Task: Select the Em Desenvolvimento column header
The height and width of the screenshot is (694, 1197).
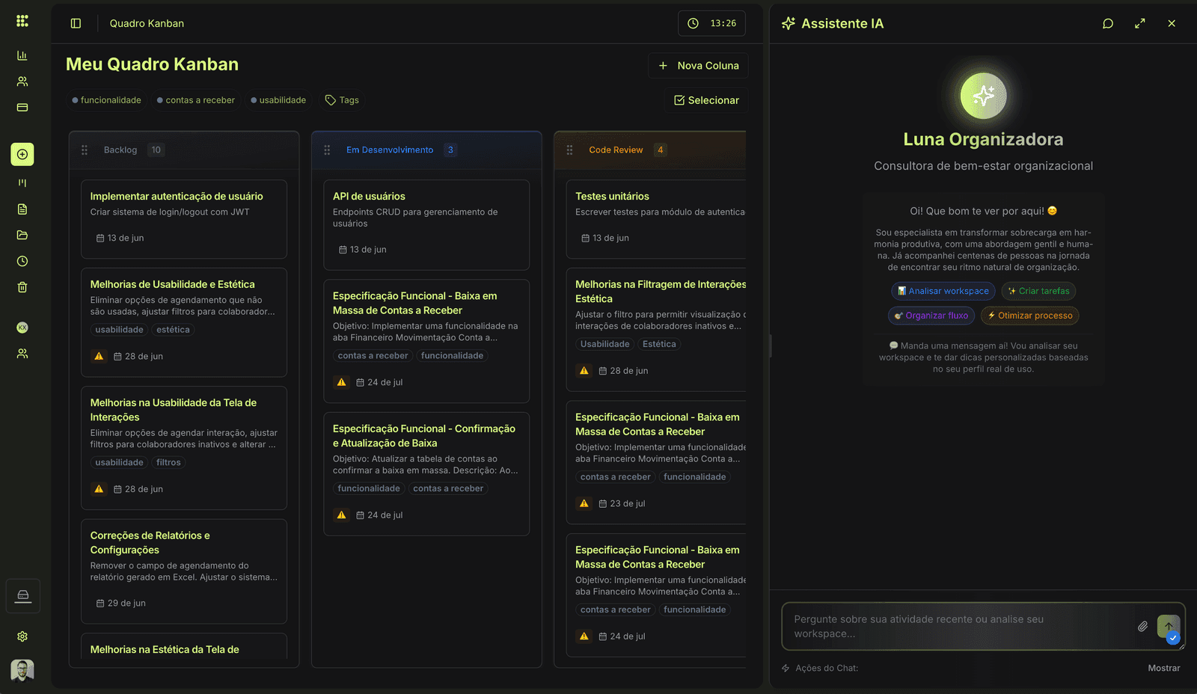Action: (x=389, y=150)
